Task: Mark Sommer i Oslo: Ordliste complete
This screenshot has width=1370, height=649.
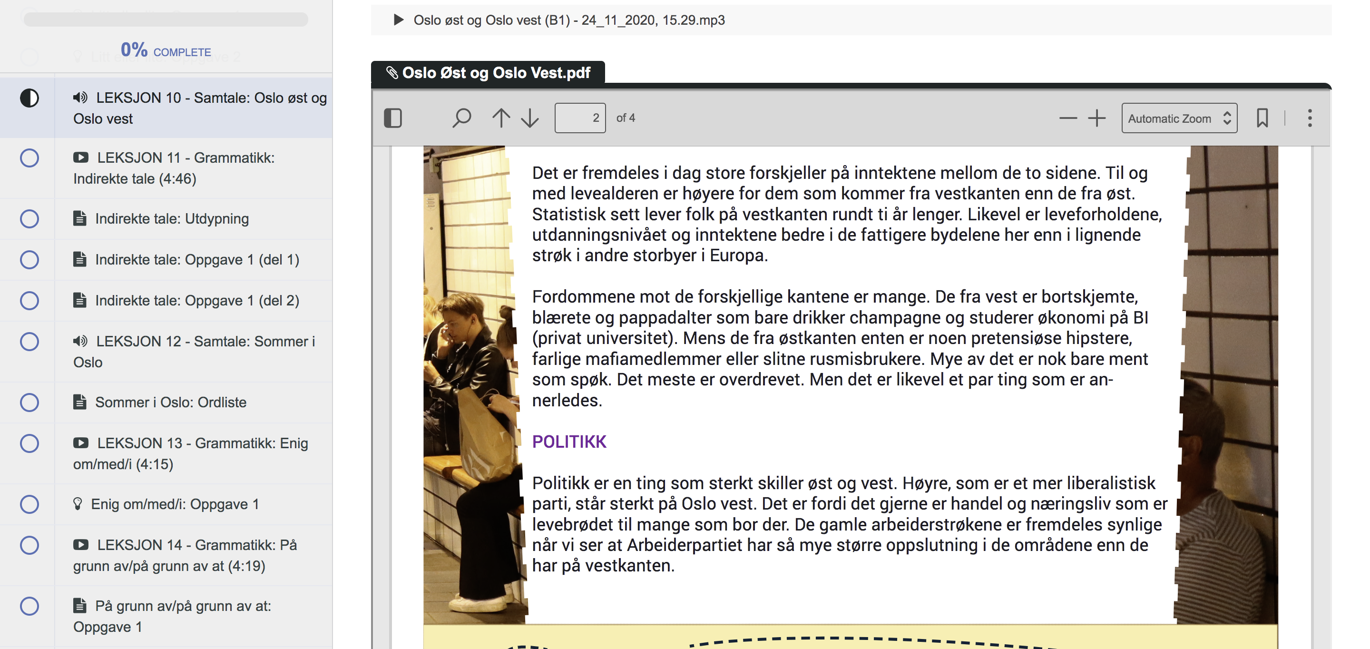Action: click(x=29, y=402)
